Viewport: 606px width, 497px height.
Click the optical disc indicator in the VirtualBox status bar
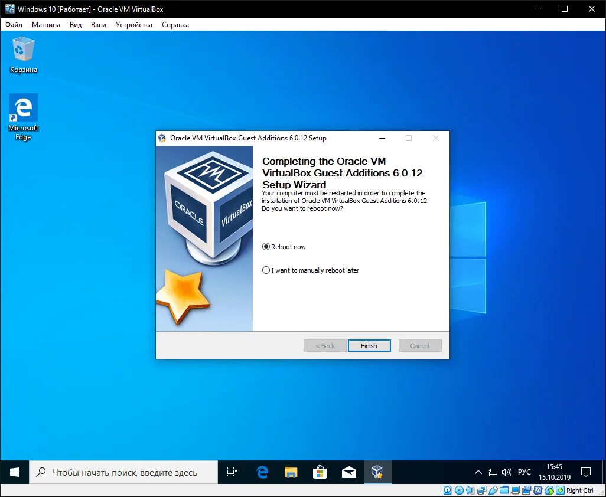point(459,491)
